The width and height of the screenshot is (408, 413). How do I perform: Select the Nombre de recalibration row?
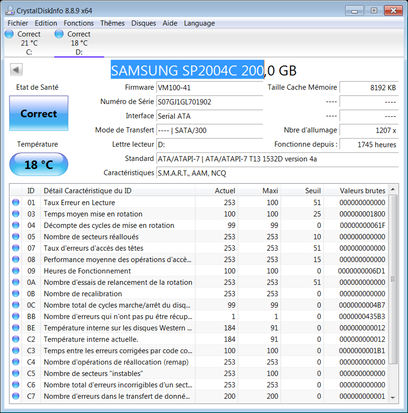[199, 293]
